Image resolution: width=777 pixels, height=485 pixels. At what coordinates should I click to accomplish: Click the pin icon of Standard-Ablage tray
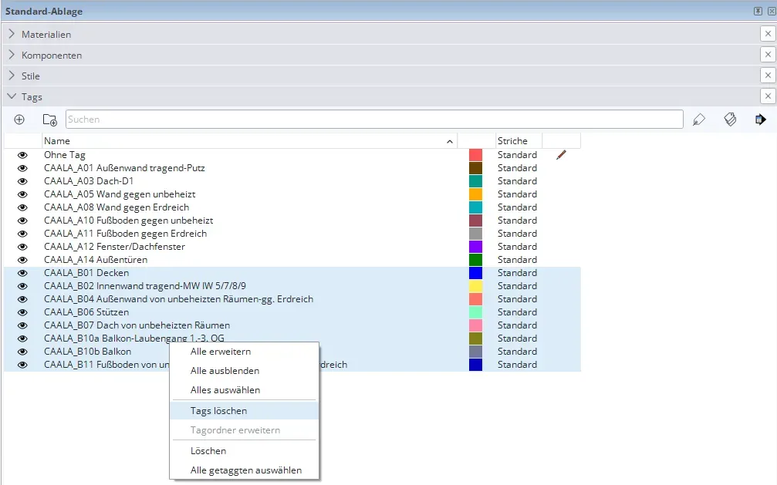click(x=758, y=12)
